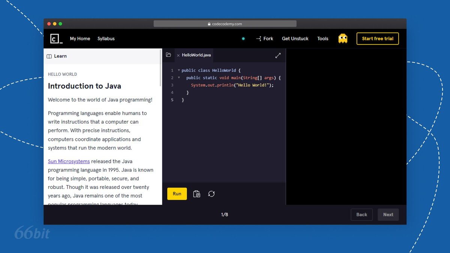The width and height of the screenshot is (450, 253).
Task: Open the Syllabus menu item
Action: (x=106, y=39)
